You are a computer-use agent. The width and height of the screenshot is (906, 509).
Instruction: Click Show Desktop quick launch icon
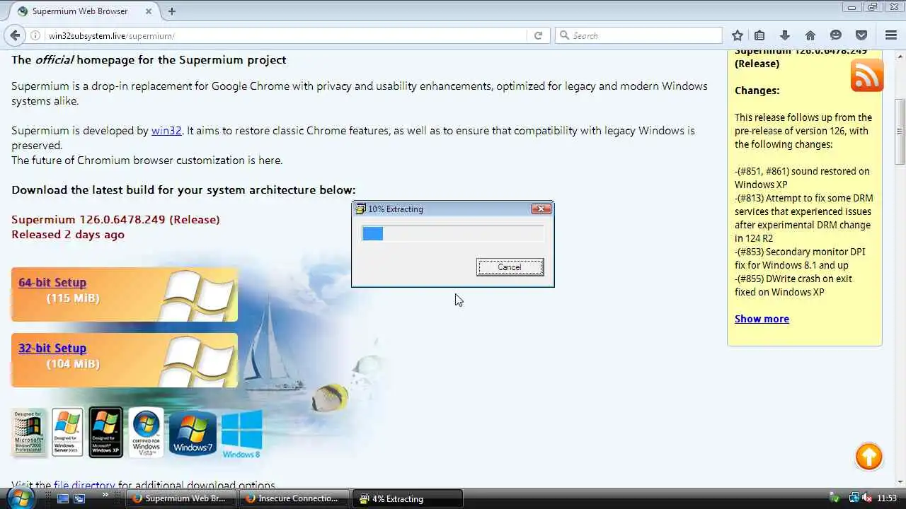click(x=63, y=498)
